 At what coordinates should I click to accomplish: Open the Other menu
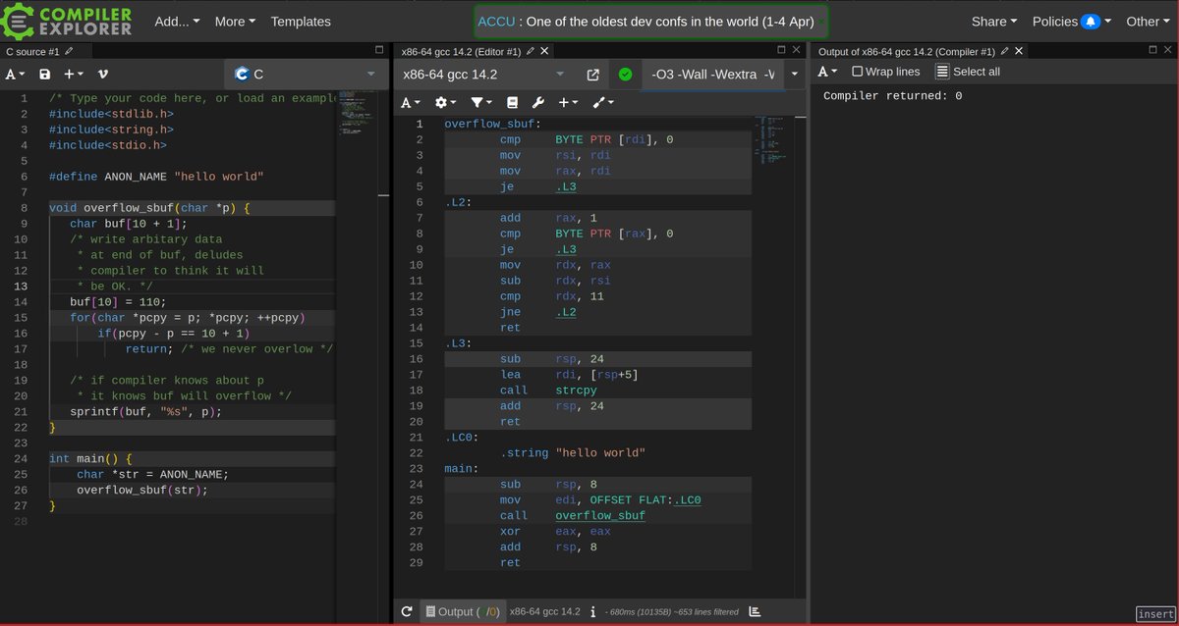tap(1148, 21)
